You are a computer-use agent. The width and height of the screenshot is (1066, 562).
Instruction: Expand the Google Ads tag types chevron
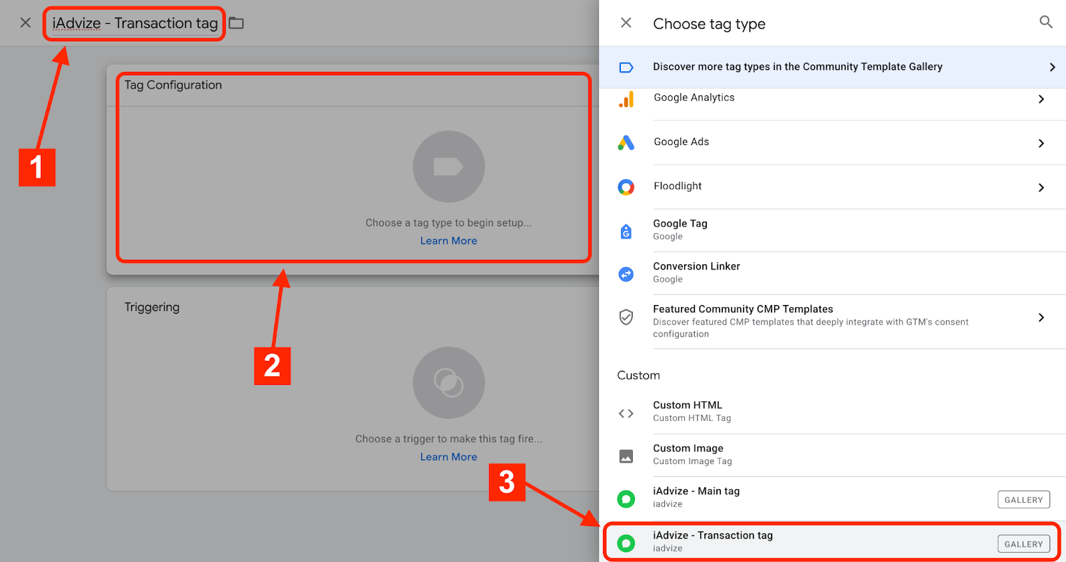click(1041, 143)
